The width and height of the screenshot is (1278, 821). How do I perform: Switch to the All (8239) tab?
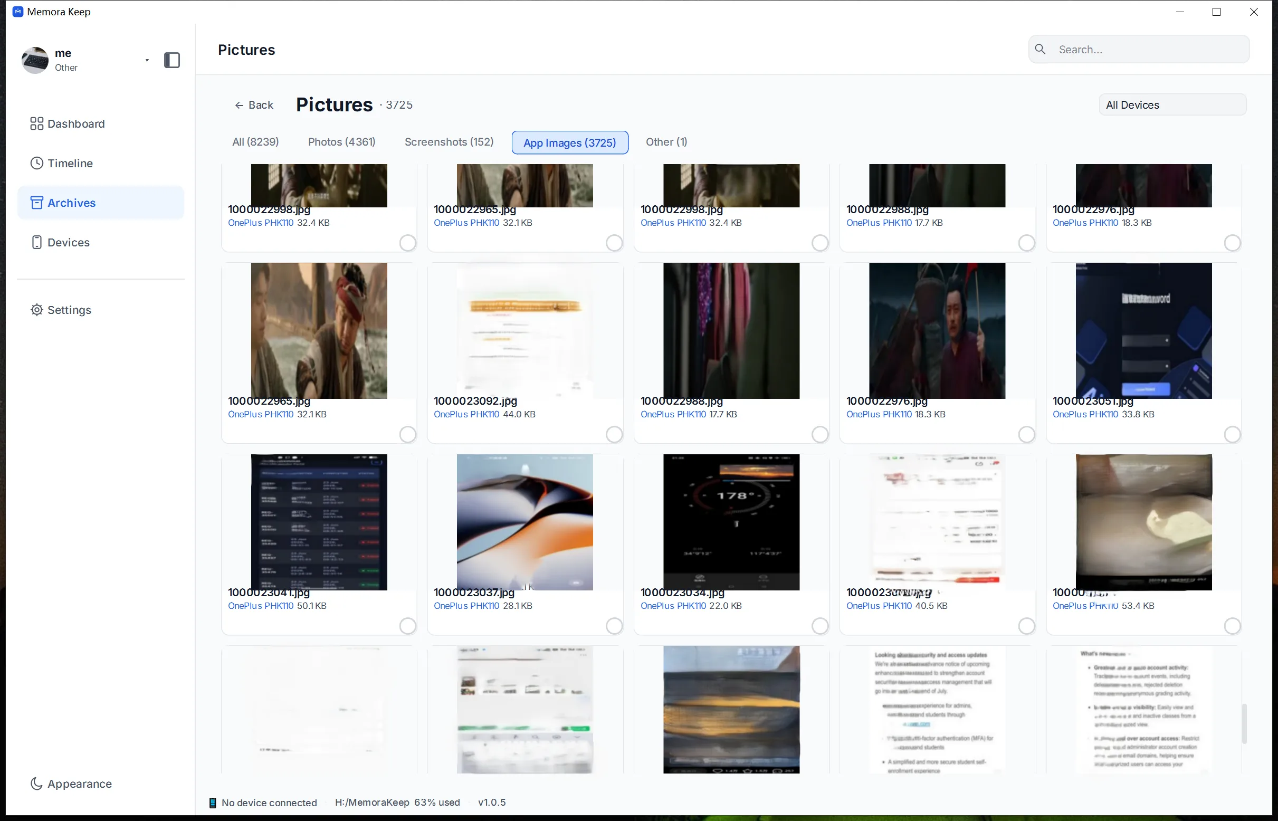pyautogui.click(x=255, y=142)
